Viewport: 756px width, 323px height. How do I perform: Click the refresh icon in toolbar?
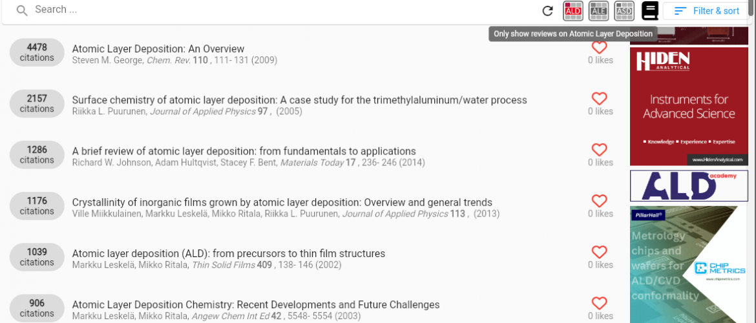click(547, 11)
